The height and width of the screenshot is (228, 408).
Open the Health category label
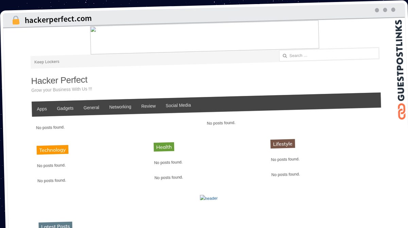pyautogui.click(x=164, y=147)
